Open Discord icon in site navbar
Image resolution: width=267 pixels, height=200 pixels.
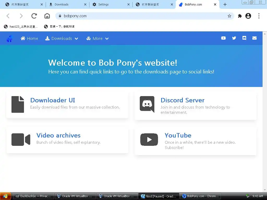coord(244,38)
